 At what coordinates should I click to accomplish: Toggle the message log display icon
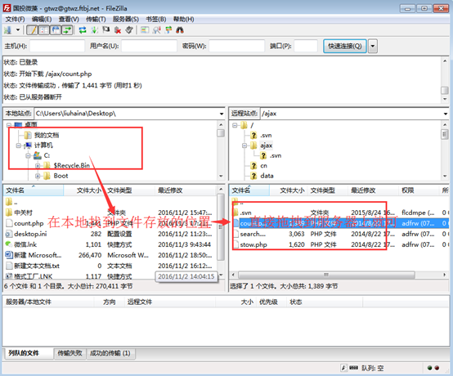(33, 29)
